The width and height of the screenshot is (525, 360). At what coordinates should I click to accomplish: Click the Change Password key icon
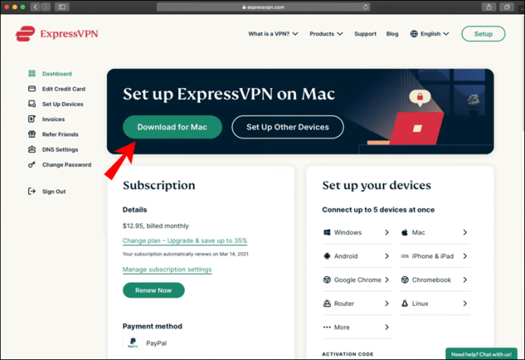click(x=32, y=164)
